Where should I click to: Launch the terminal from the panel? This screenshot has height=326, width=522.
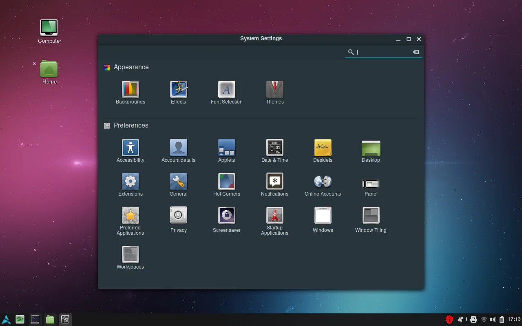pos(35,319)
